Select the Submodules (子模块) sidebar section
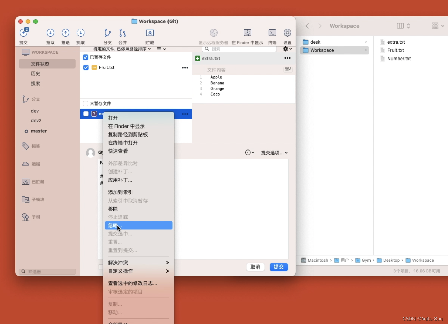Viewport: 448px width, 324px height. click(33, 200)
